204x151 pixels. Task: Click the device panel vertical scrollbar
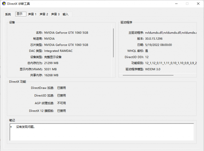click(113, 43)
